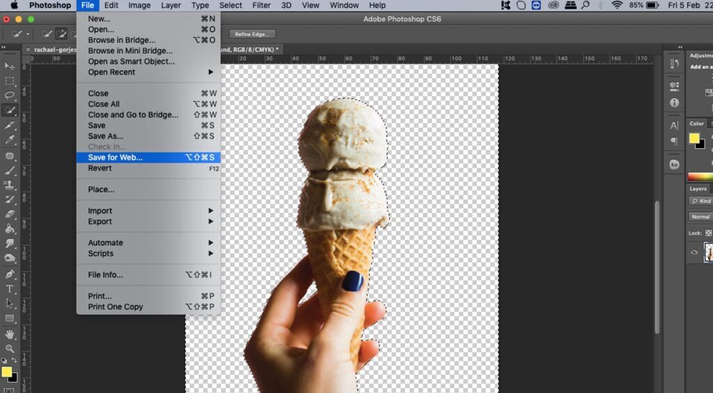The height and width of the screenshot is (393, 713).
Task: Select the Lasso tool
Action: coord(10,95)
